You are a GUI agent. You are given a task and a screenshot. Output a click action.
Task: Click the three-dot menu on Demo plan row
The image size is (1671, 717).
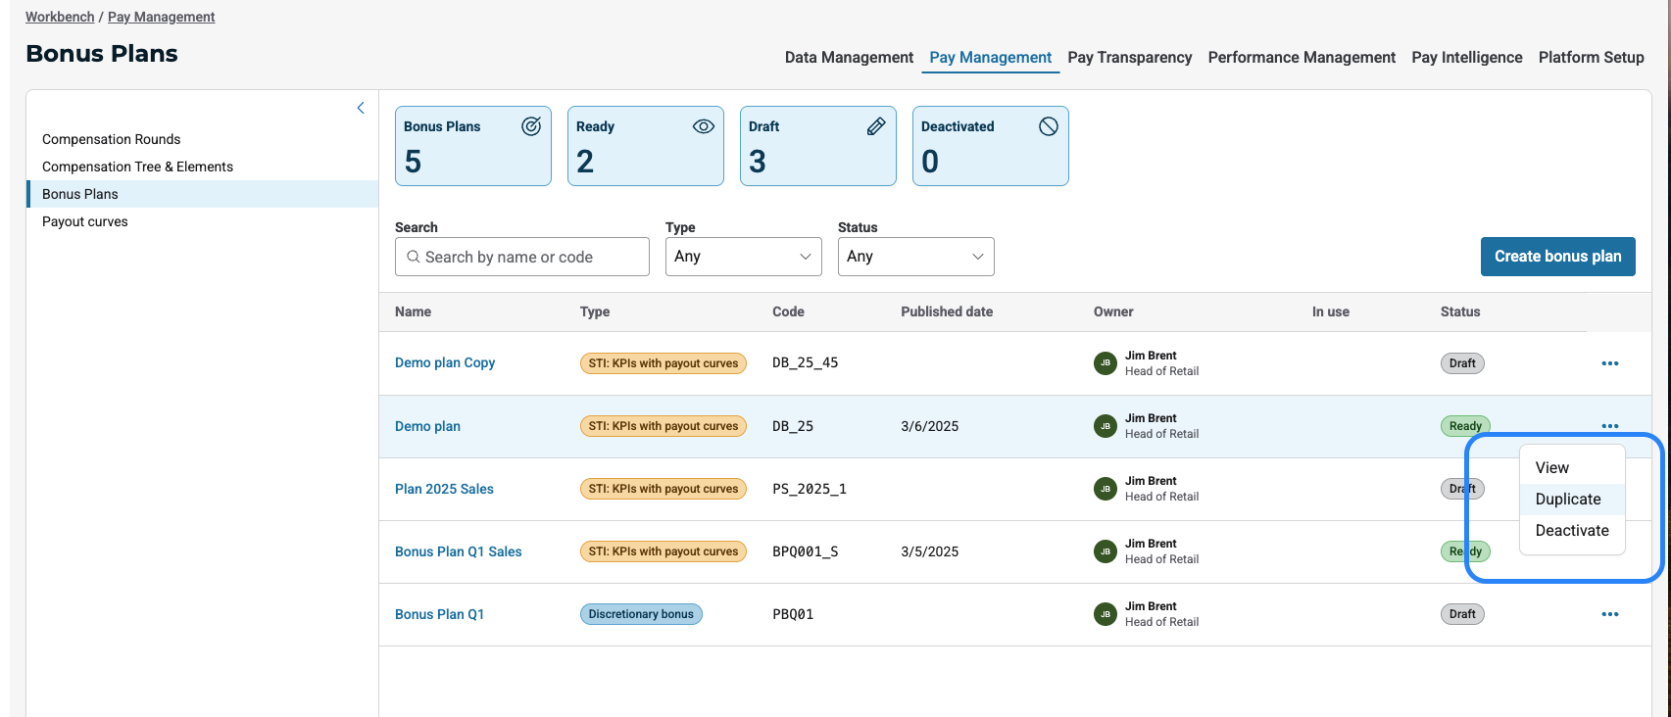click(x=1609, y=426)
